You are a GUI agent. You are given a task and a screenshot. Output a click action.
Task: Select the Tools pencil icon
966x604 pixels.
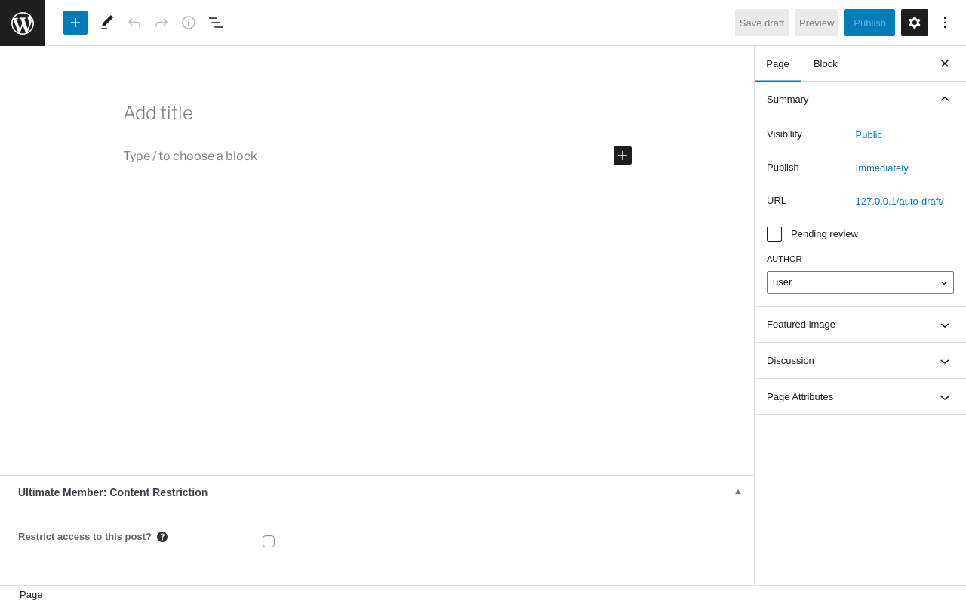107,23
